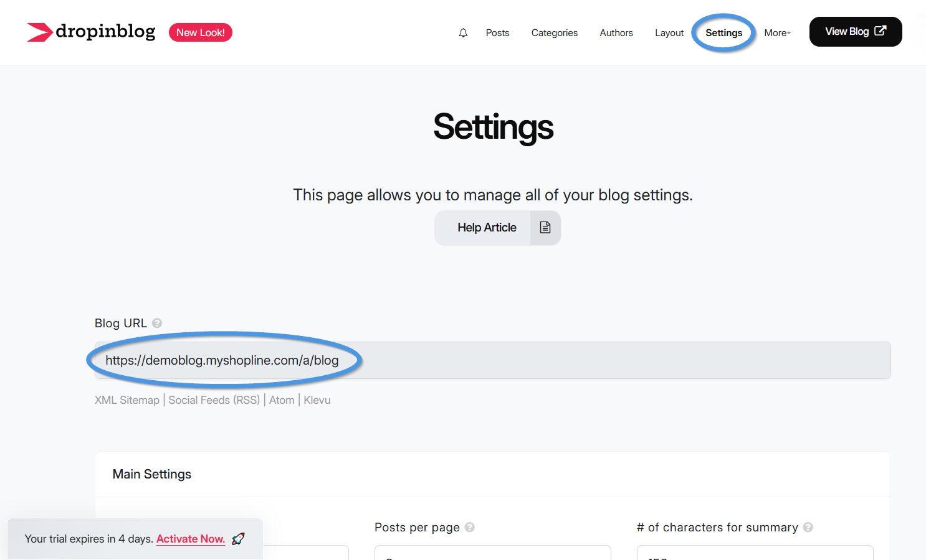
Task: Open the Authors section
Action: tap(616, 33)
